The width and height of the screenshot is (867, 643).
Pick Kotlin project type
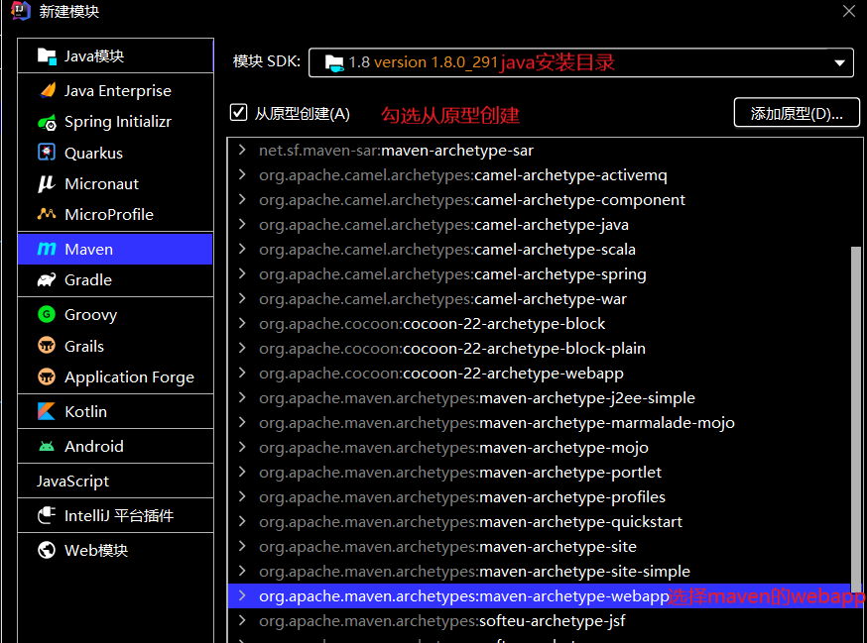(x=115, y=411)
